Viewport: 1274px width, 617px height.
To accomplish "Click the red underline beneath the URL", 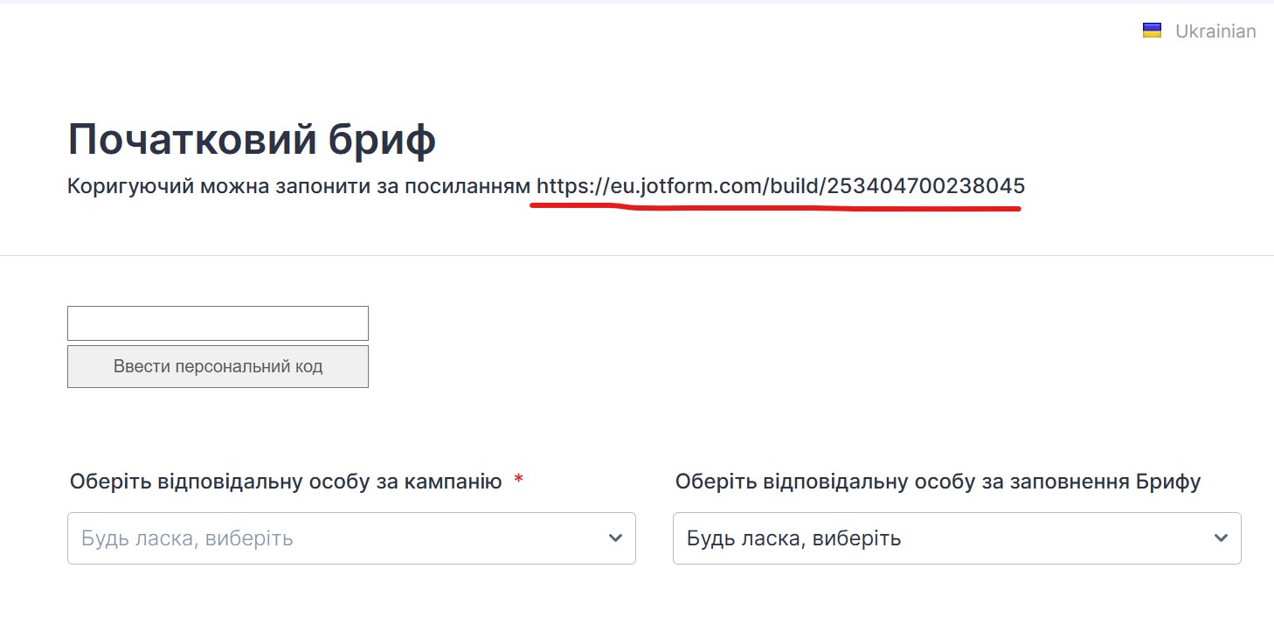I will tap(778, 210).
